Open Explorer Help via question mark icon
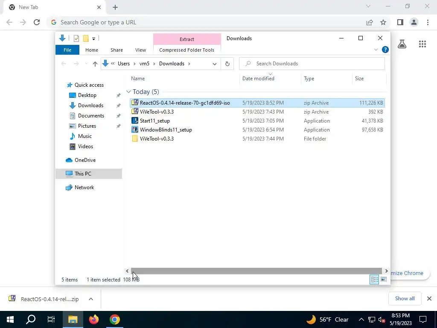437x328 pixels. (x=385, y=50)
